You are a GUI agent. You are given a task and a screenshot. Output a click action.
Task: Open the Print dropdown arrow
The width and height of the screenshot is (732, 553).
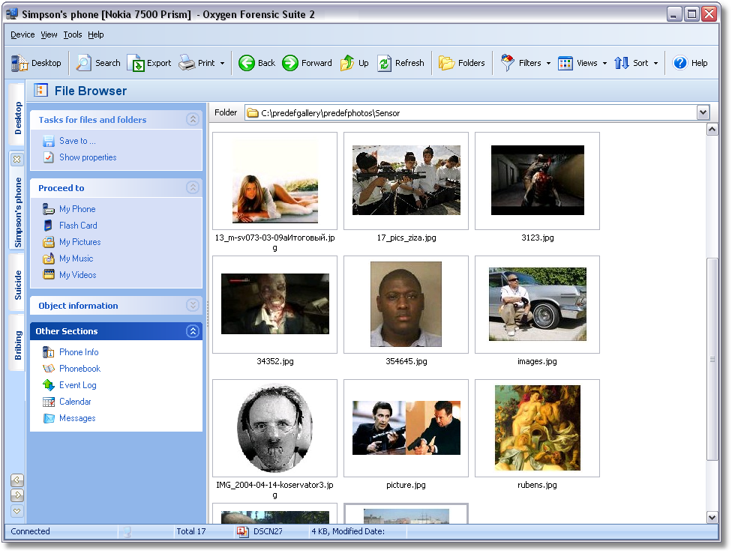[x=222, y=64]
